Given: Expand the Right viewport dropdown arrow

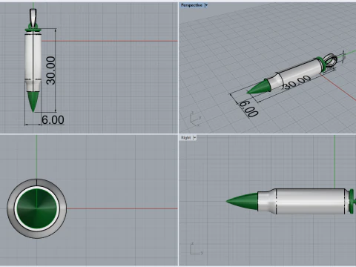Looking at the screenshot, I should pos(194,138).
